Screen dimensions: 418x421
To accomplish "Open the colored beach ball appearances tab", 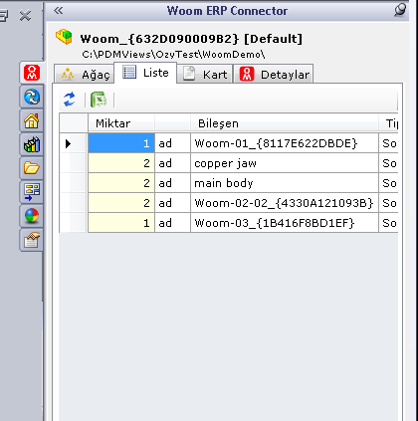I will pyautogui.click(x=32, y=216).
